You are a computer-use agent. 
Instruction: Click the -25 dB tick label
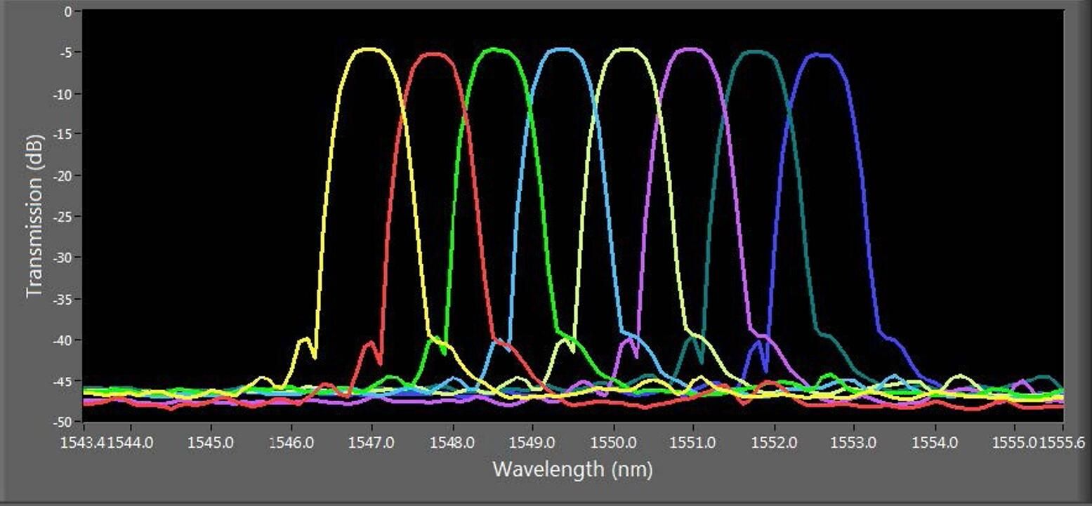point(62,216)
